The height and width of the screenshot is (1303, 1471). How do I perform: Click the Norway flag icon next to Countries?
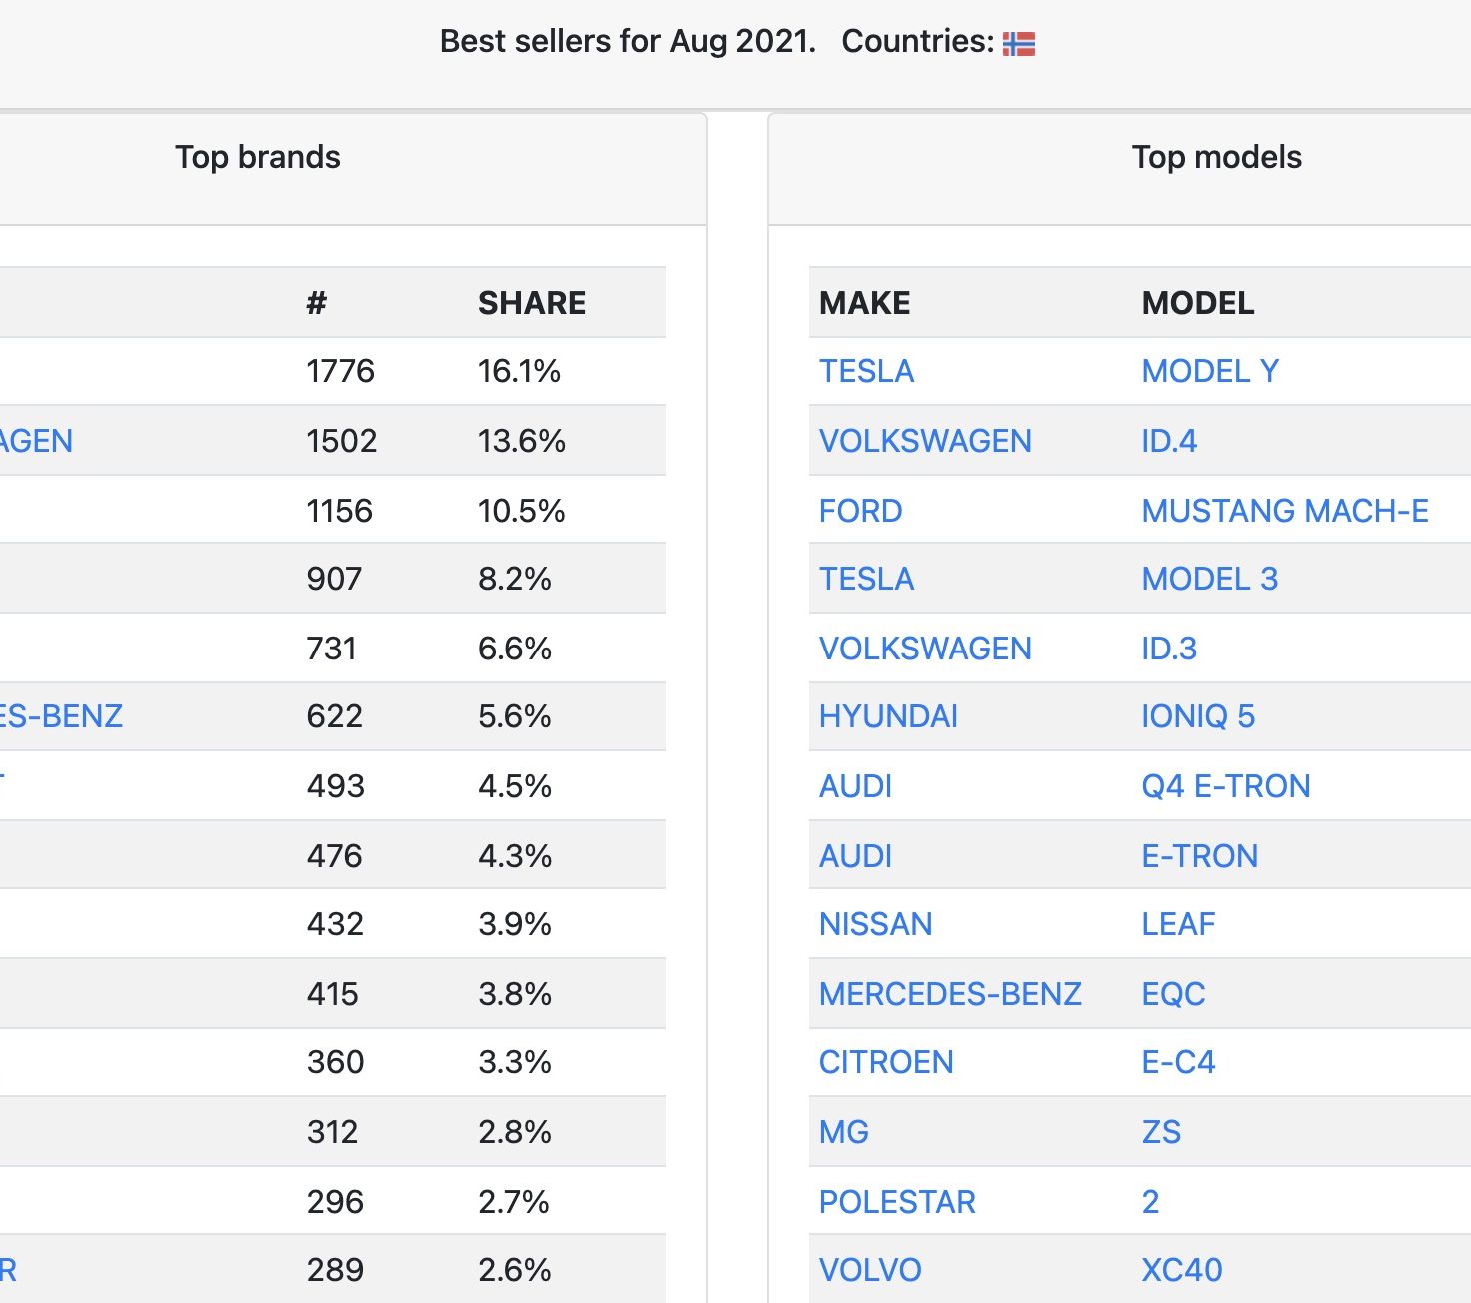point(1019,44)
